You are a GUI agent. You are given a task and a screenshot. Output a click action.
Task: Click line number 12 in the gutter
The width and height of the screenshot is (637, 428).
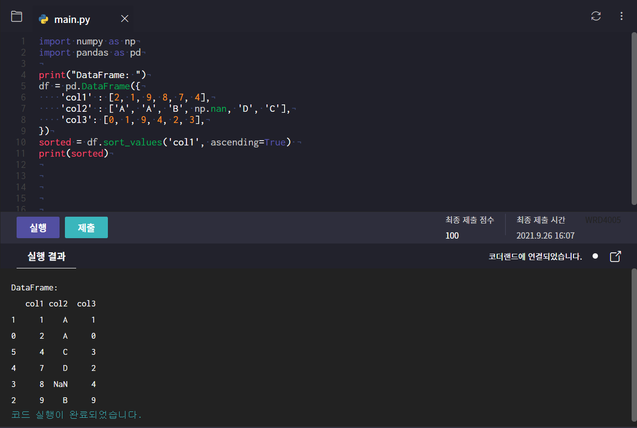point(21,165)
